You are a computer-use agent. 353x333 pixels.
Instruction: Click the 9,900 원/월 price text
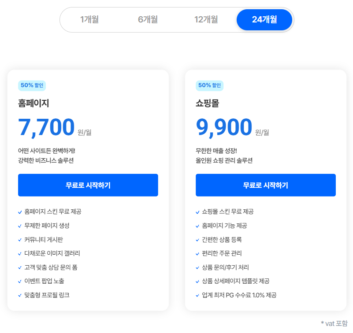tap(232, 128)
